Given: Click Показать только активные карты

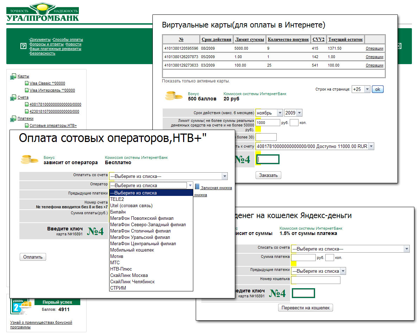Looking at the screenshot, I should [196, 81].
